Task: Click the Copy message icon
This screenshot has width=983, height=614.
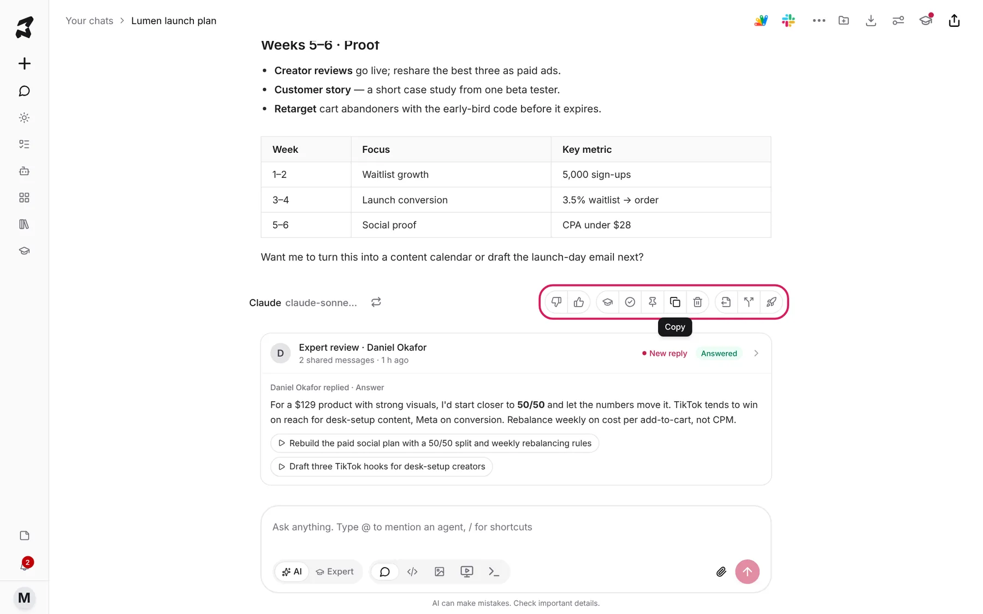Action: tap(675, 302)
